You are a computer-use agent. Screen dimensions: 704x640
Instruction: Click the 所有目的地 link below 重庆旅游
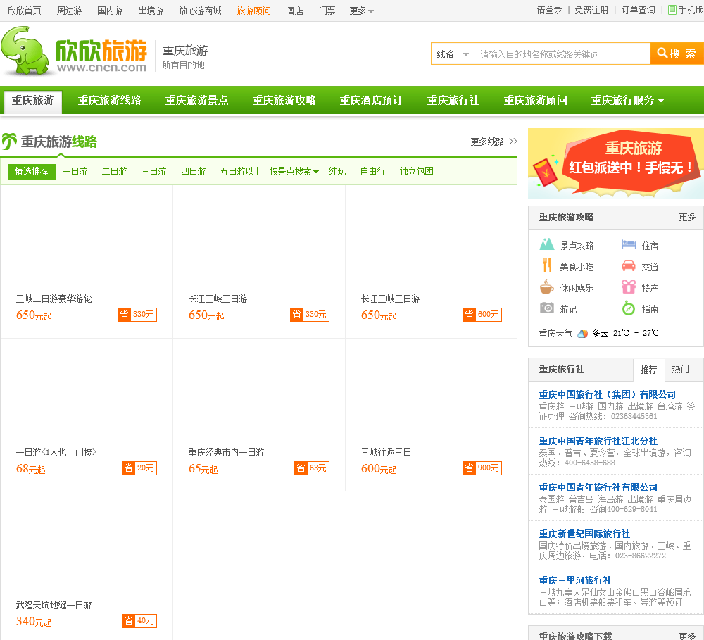[183, 65]
